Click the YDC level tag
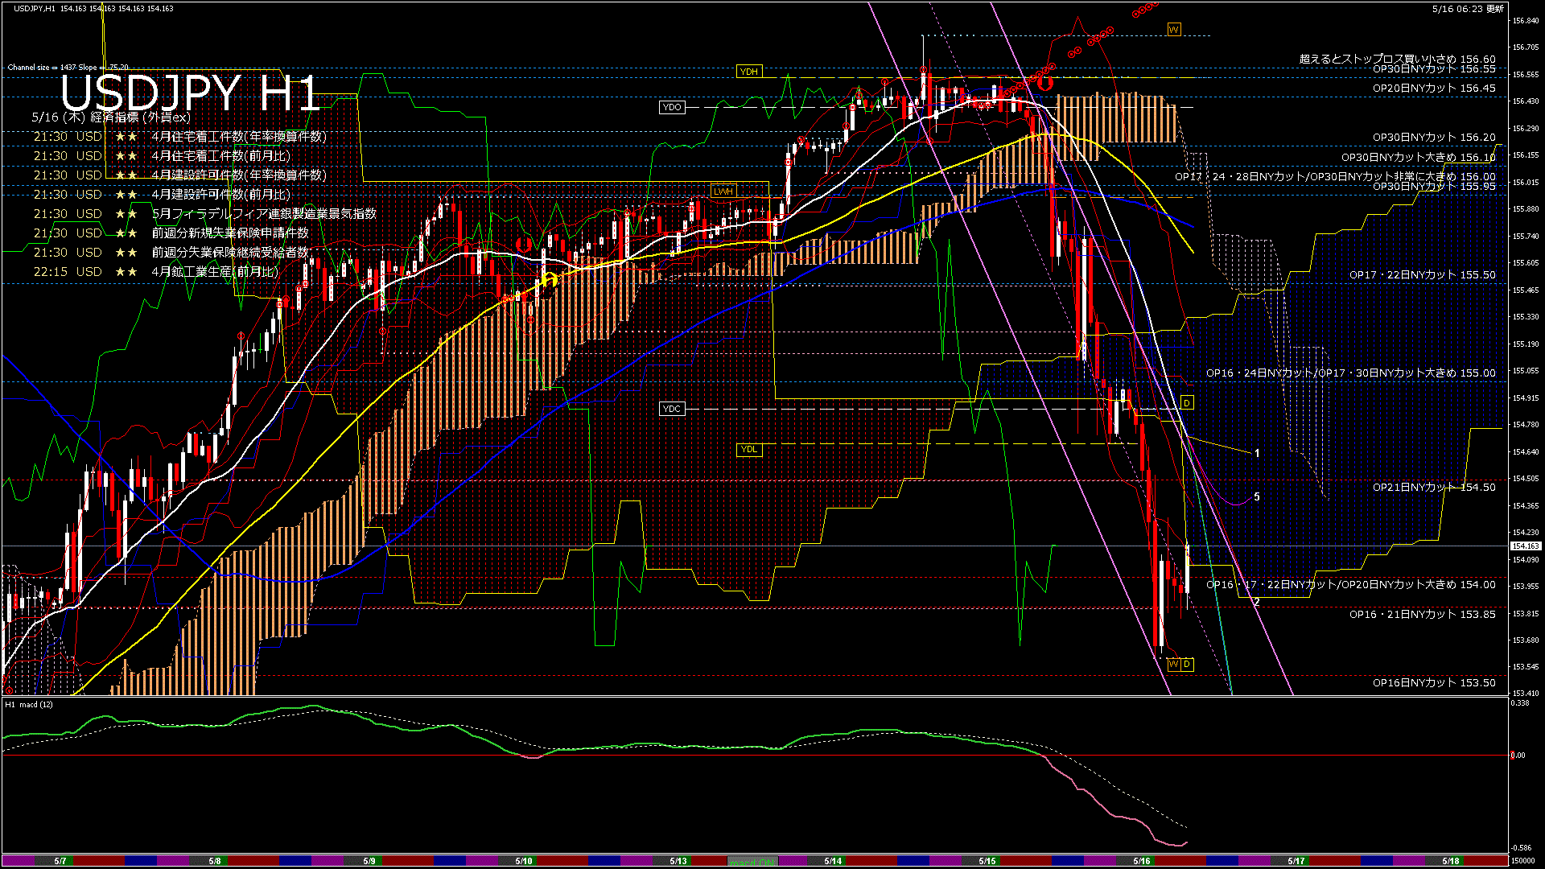The height and width of the screenshot is (869, 1545). click(x=672, y=409)
